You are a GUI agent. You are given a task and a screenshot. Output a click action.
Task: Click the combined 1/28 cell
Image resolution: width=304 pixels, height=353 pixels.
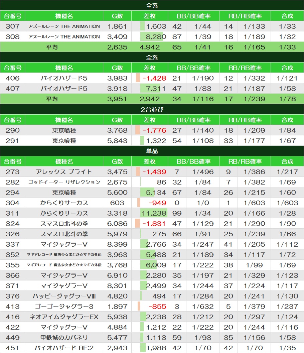pyautogui.click(x=287, y=213)
